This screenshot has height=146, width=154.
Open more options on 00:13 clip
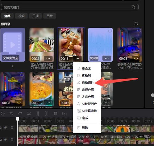tap(77, 58)
